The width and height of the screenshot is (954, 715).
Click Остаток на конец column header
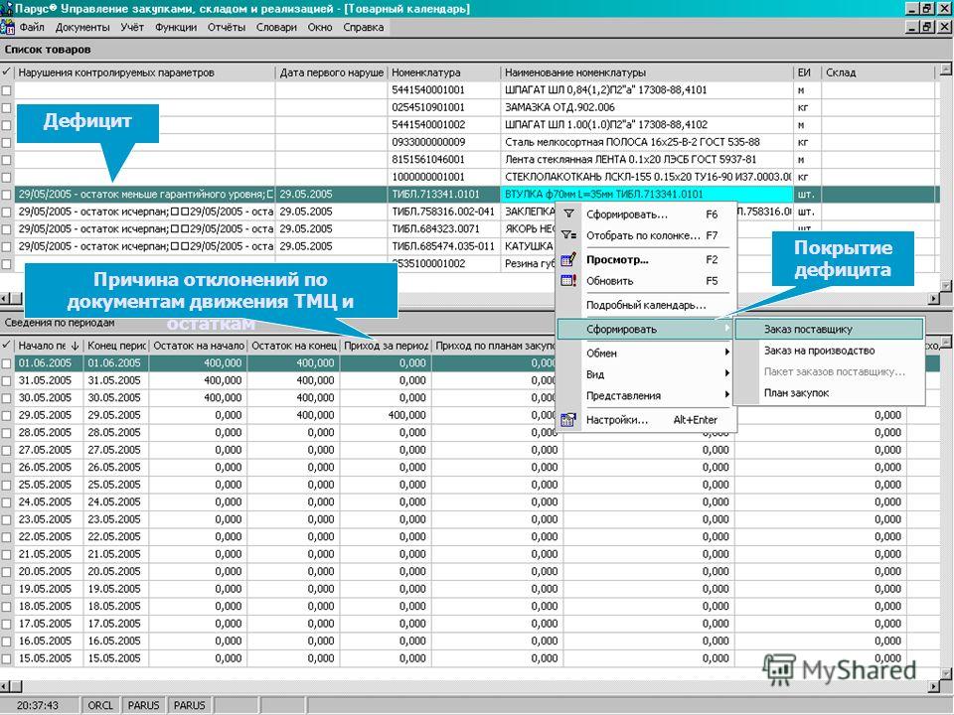294,346
